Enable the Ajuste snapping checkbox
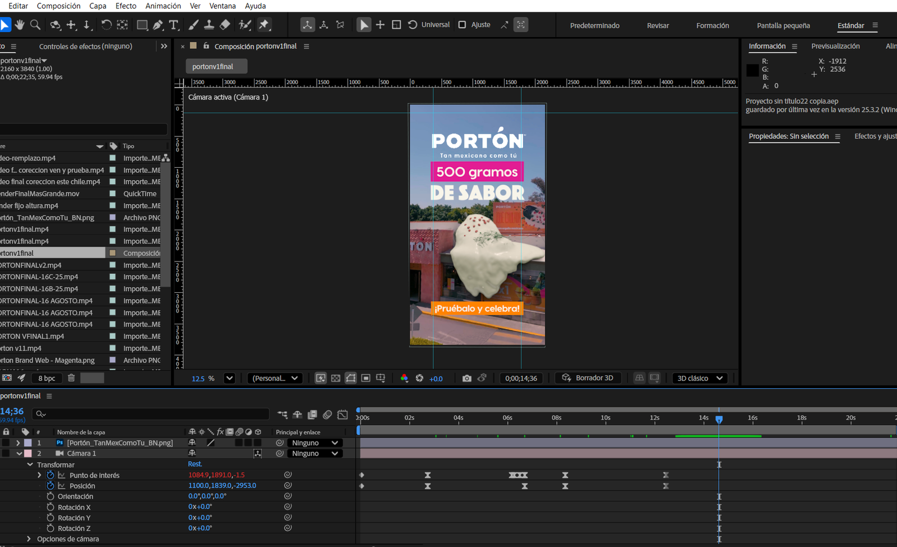Image resolution: width=897 pixels, height=547 pixels. click(x=462, y=25)
